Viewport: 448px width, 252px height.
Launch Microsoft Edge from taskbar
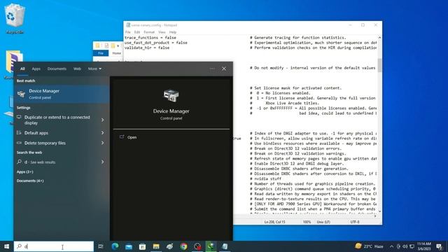[115, 246]
